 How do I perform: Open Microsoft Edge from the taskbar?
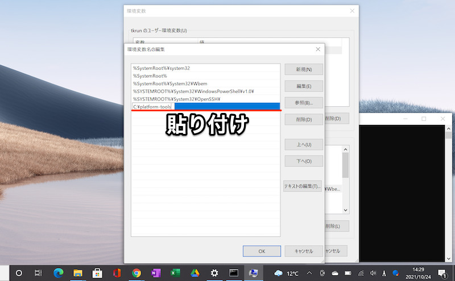coord(58,273)
